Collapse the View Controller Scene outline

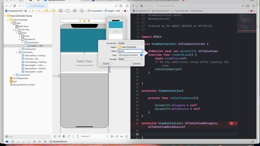pos(5,16)
